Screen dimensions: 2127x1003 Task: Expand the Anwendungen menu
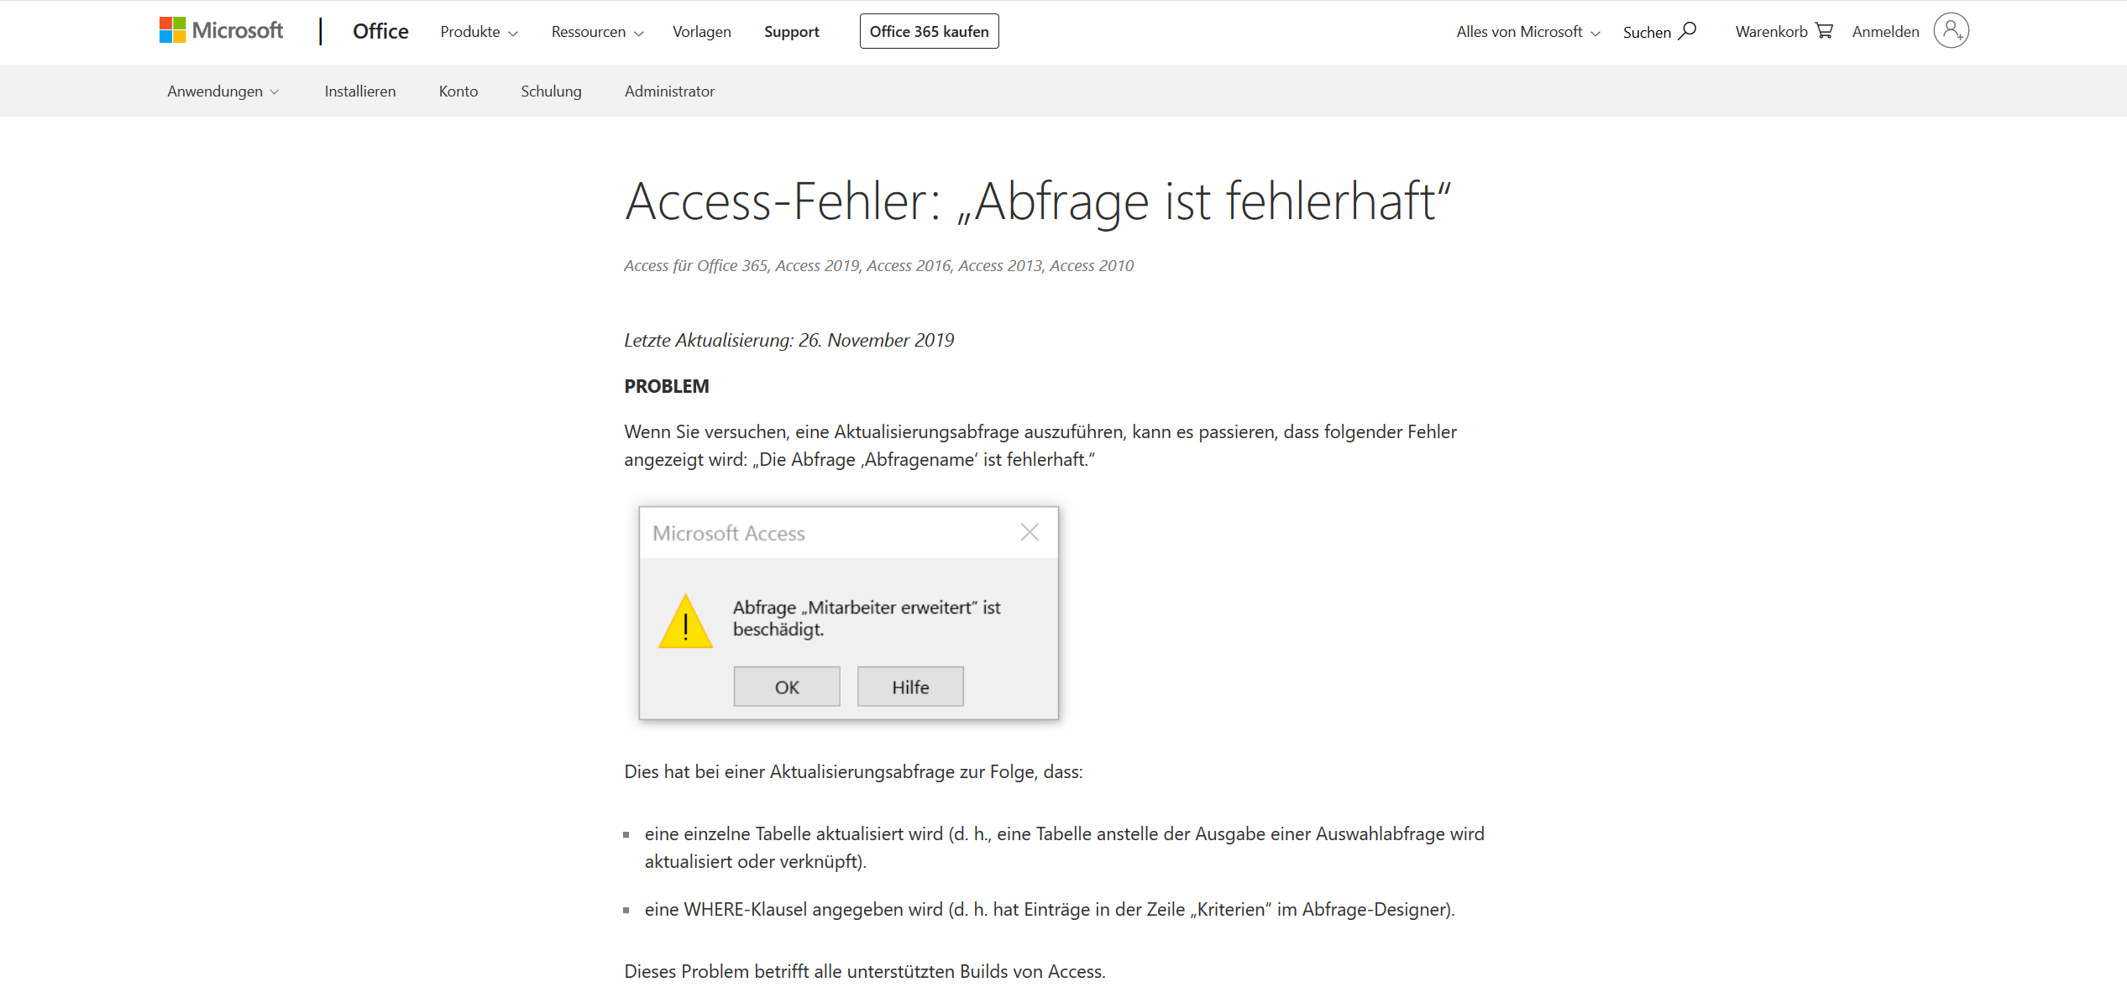223,91
